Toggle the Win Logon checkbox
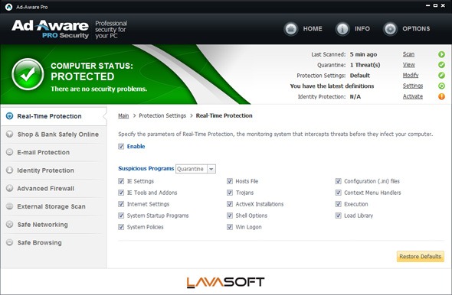Viewport: 452px width, 295px height. click(230, 227)
